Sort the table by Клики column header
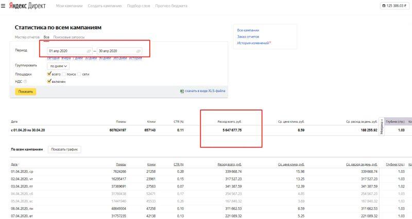Image resolution: width=412 pixels, height=219 pixels. click(x=151, y=164)
